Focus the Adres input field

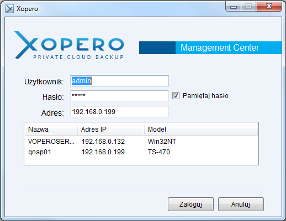[119, 111]
